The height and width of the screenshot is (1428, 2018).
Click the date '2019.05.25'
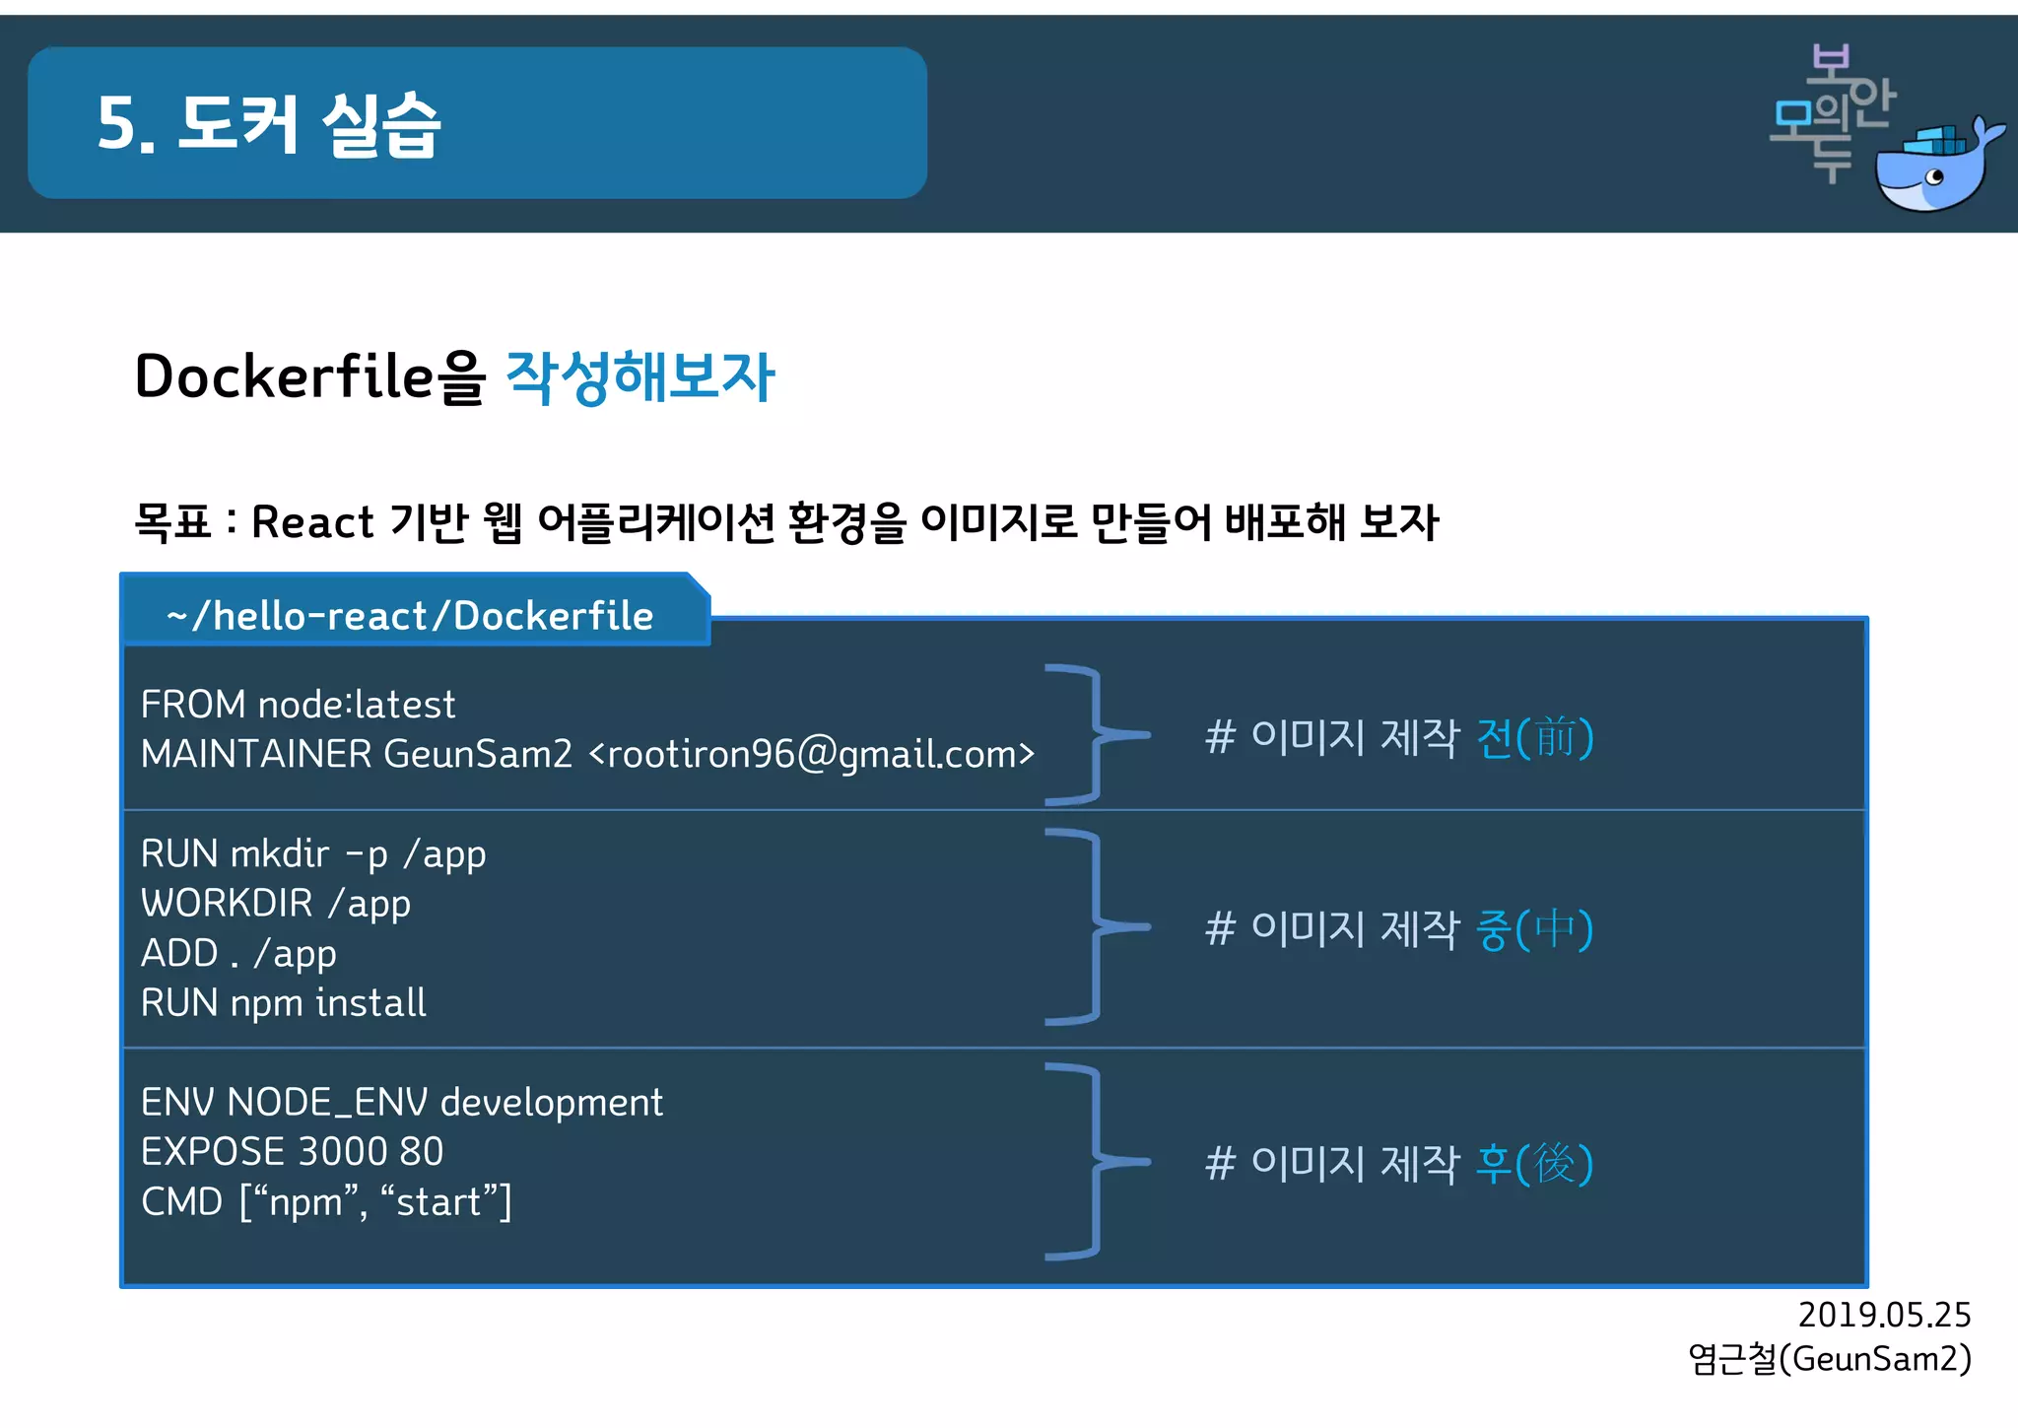click(x=1884, y=1315)
